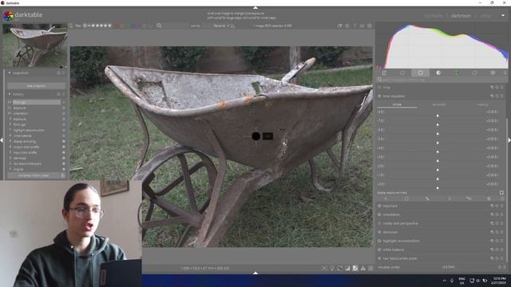Click the filmstrip thumbnail of the wheelbarrow
Screen dimensions: 511x287
[35, 46]
